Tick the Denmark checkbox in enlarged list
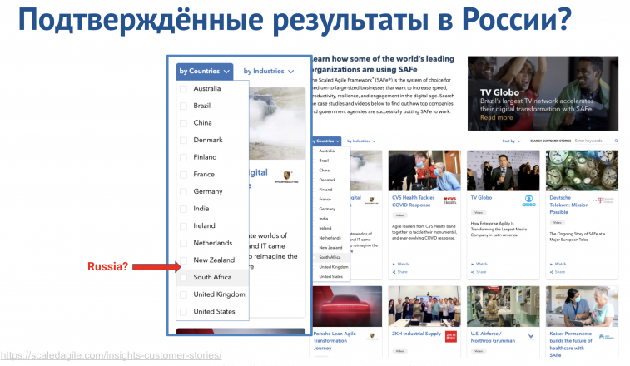The width and height of the screenshot is (630, 366). click(x=183, y=141)
